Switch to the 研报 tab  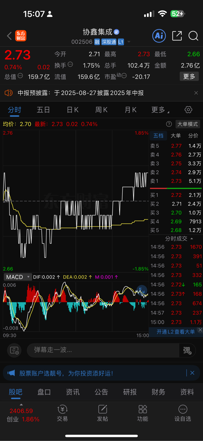(x=130, y=392)
